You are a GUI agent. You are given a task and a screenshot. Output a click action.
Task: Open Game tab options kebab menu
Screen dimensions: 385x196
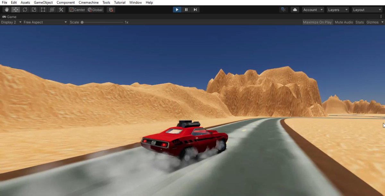(x=381, y=17)
